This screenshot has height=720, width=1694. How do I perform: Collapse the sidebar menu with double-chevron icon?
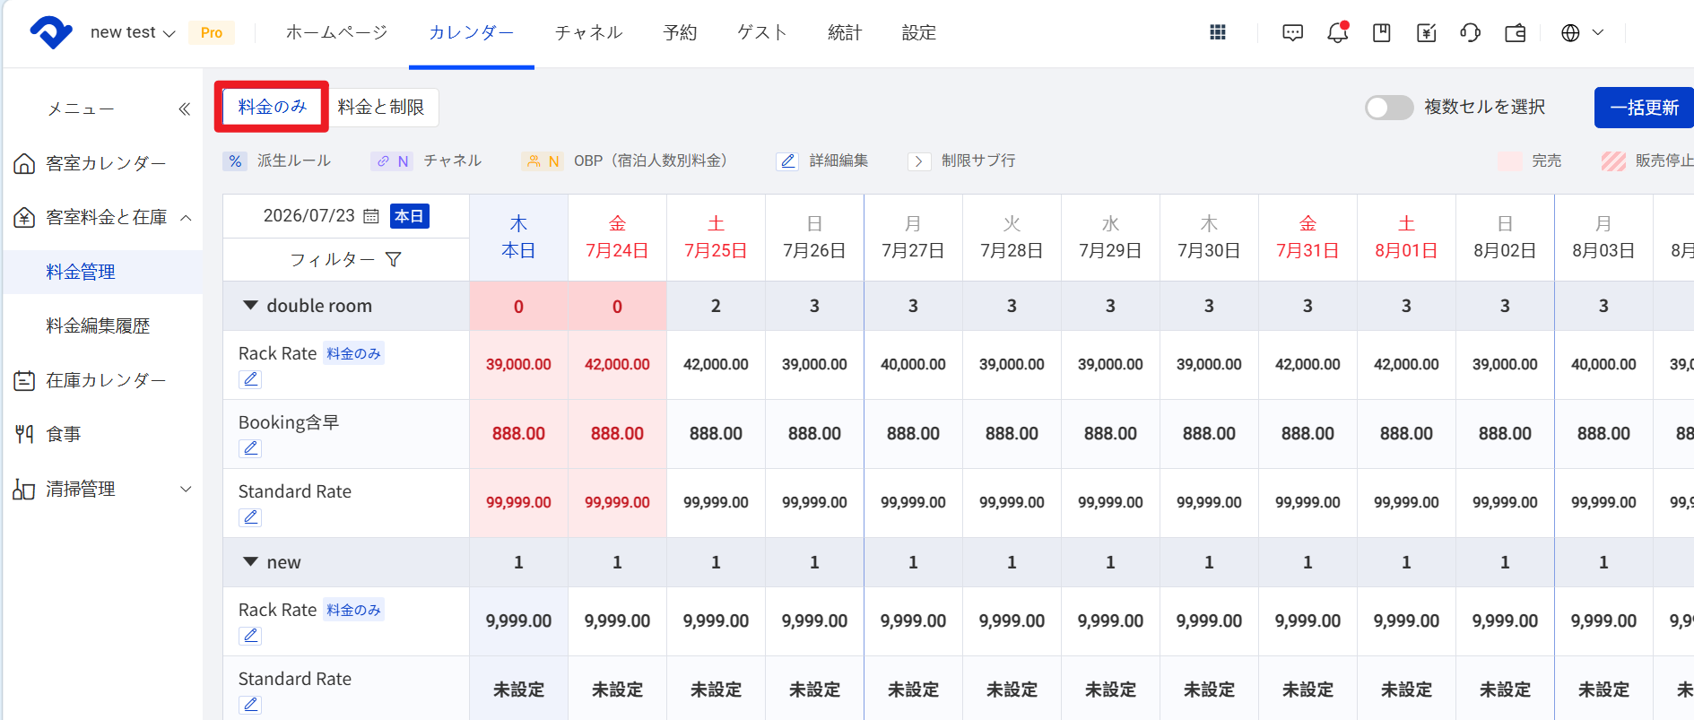coord(184,108)
